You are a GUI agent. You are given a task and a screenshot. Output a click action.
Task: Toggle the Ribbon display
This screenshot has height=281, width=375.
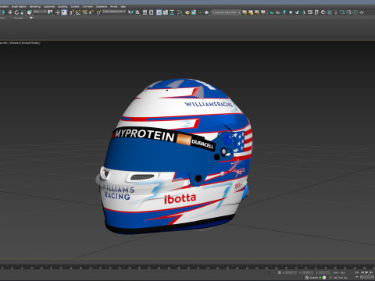pyautogui.click(x=159, y=12)
